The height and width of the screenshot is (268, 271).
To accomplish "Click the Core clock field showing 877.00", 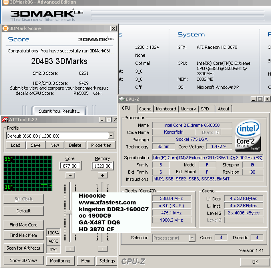I will pos(70,166).
